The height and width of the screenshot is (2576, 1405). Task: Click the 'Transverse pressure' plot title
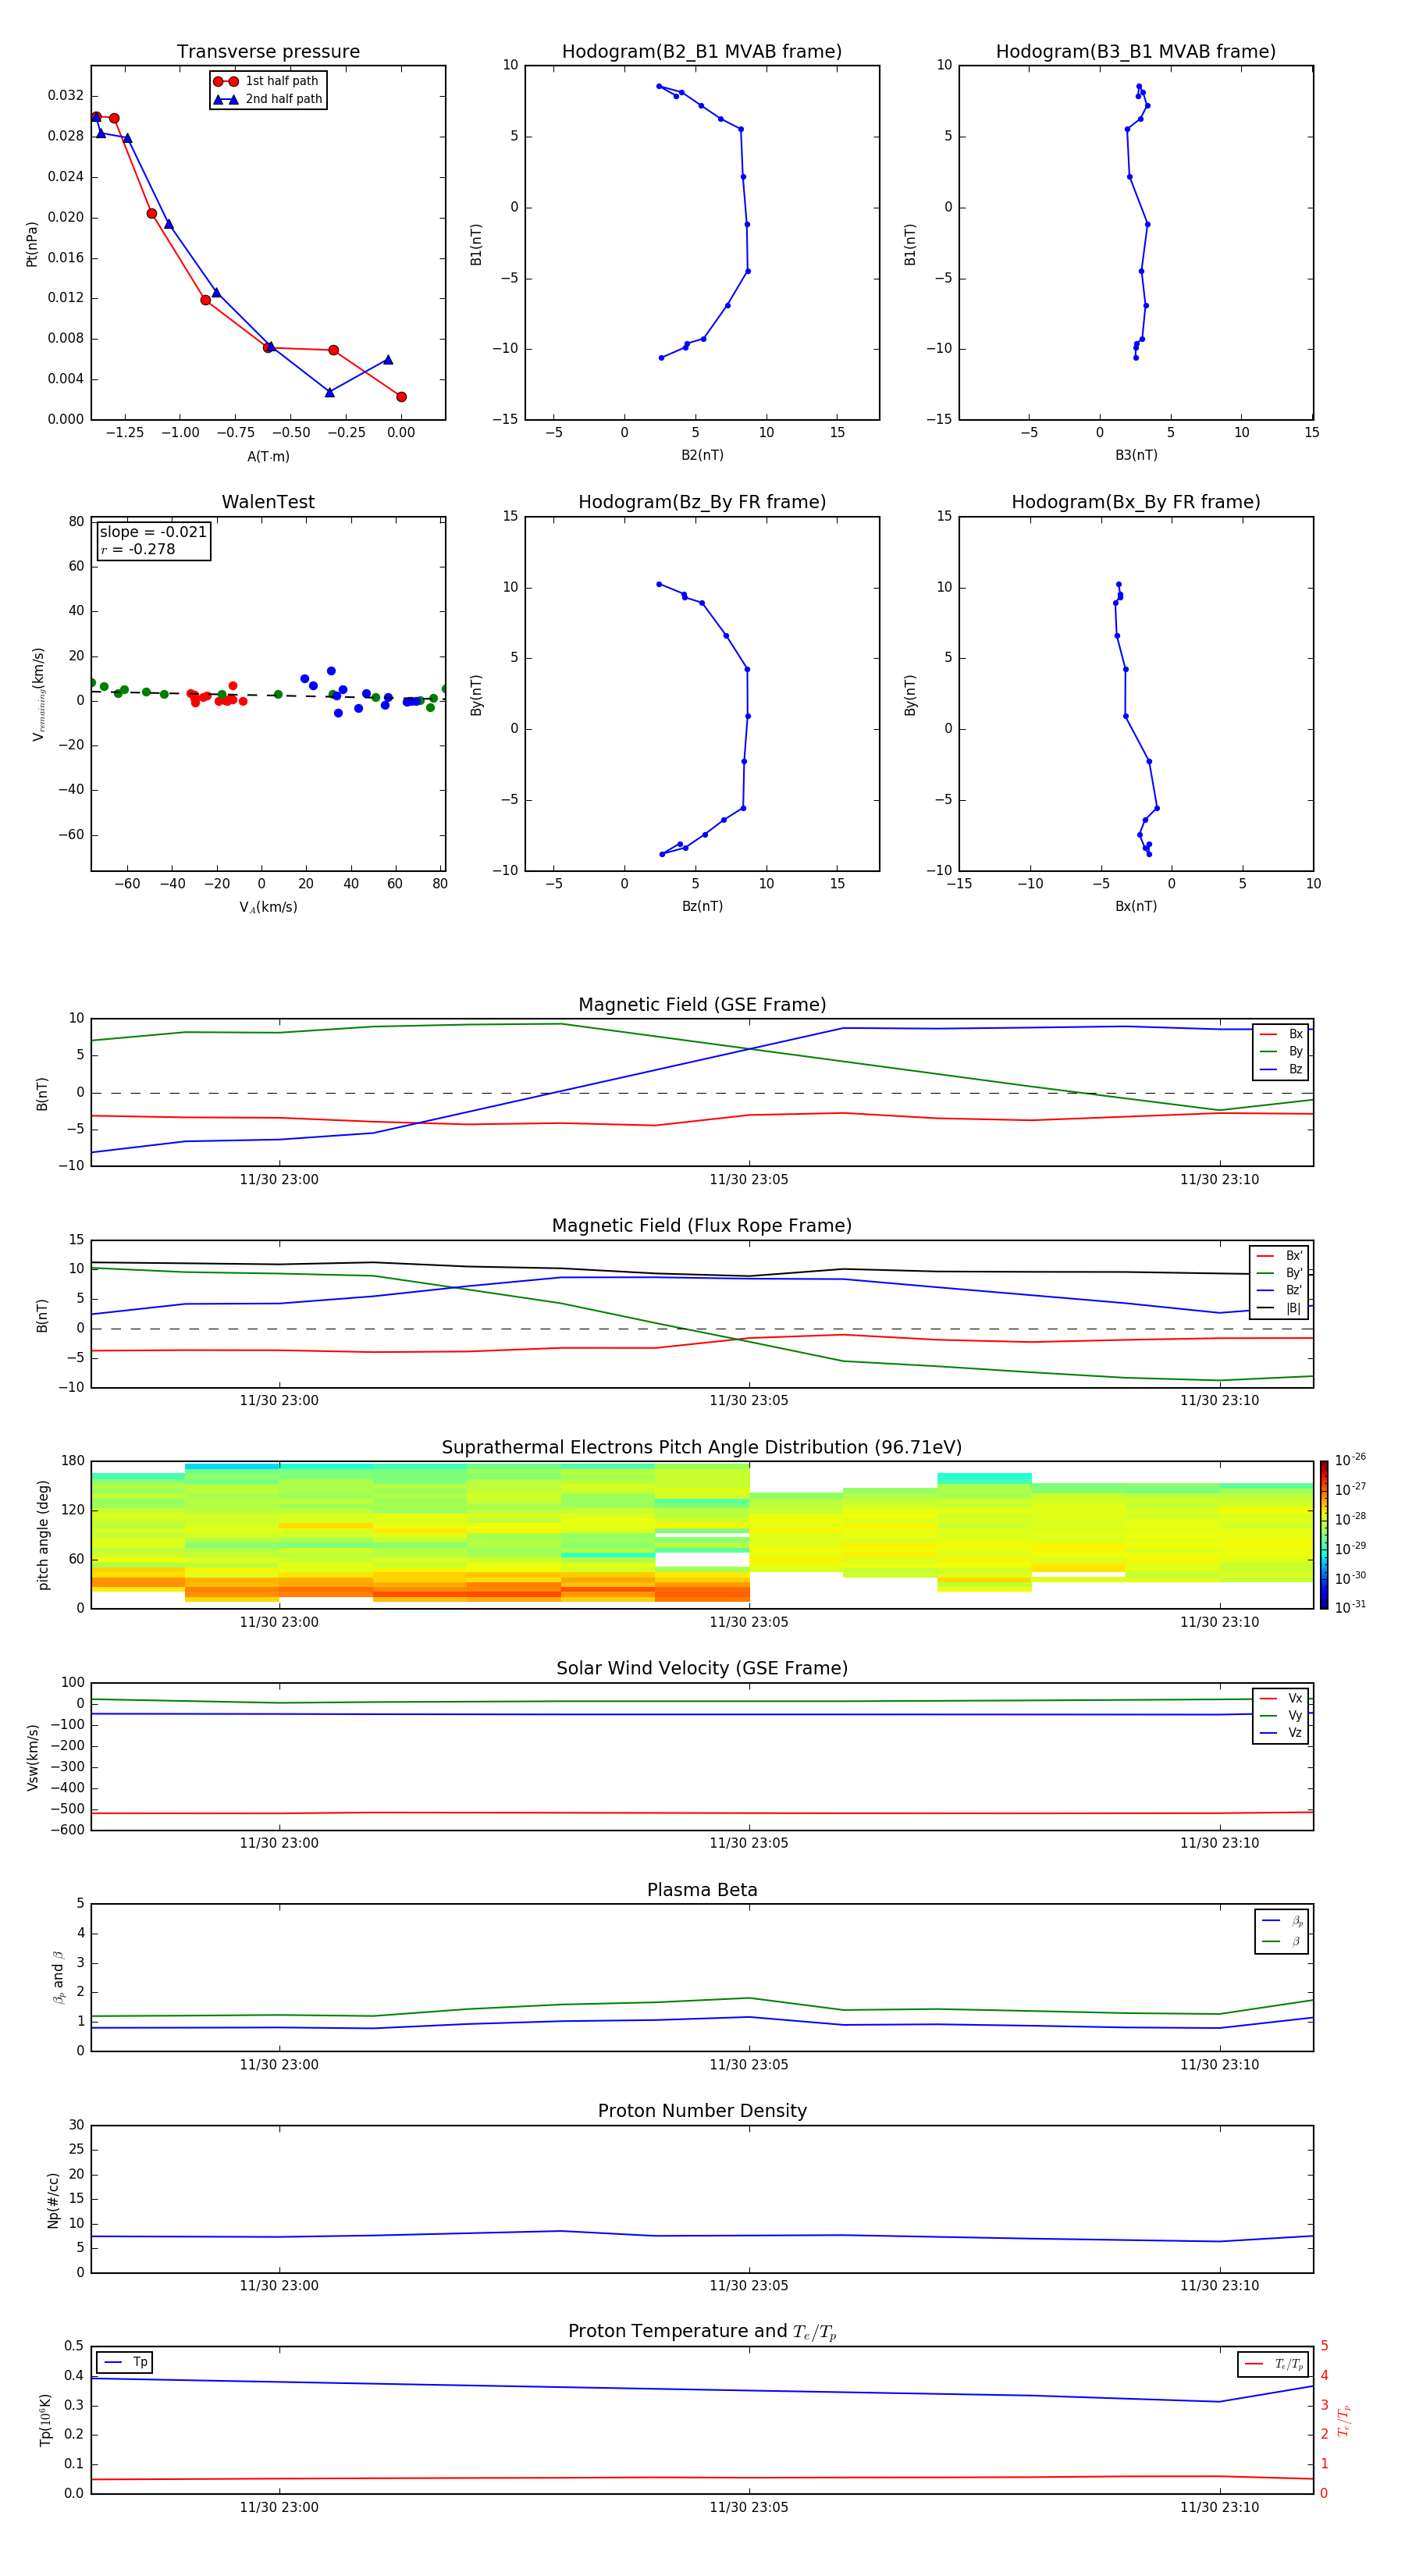(x=268, y=52)
